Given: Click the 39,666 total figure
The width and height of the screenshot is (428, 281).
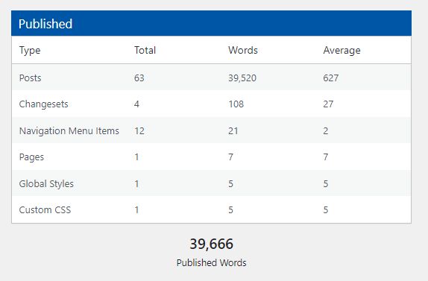Looking at the screenshot, I should pos(212,244).
